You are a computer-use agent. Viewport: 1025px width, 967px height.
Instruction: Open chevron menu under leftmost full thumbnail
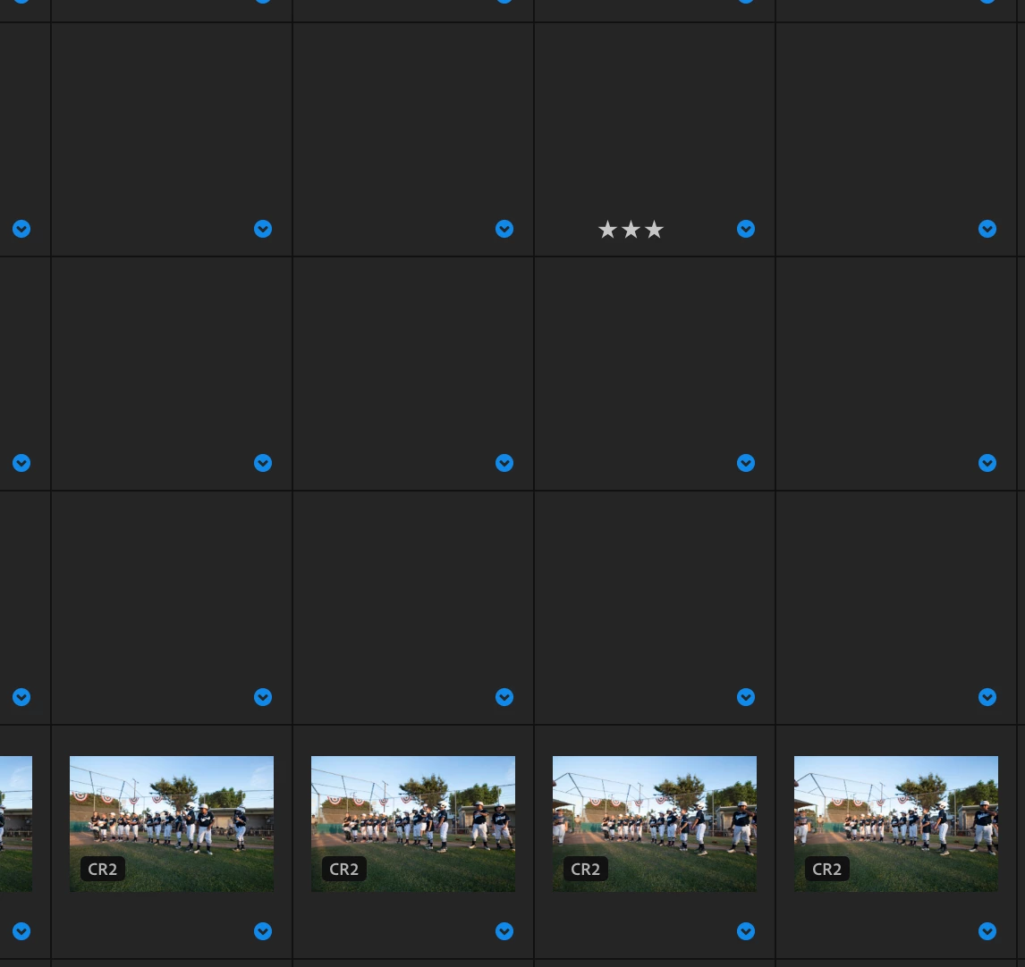tap(263, 931)
